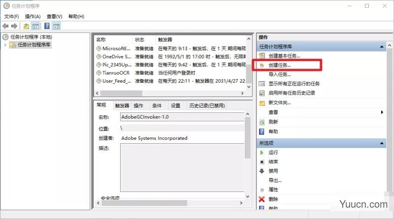The height and width of the screenshot is (219, 394).
Task: Click inside the 描述 description box
Action: tap(182, 167)
